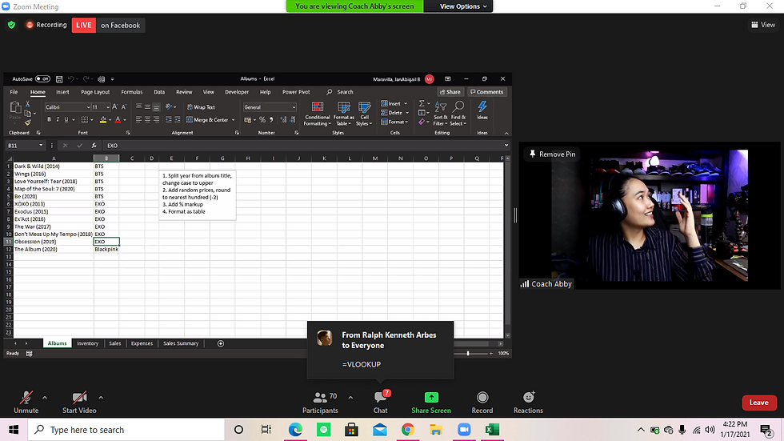The width and height of the screenshot is (784, 441).
Task: Expand audio options arrow next to Unmute
Action: [x=45, y=398]
